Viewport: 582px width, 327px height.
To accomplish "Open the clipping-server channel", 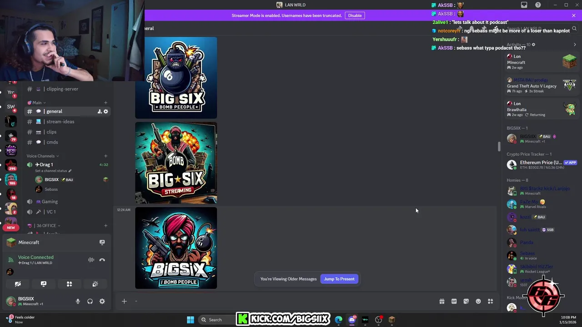I will [x=67, y=89].
